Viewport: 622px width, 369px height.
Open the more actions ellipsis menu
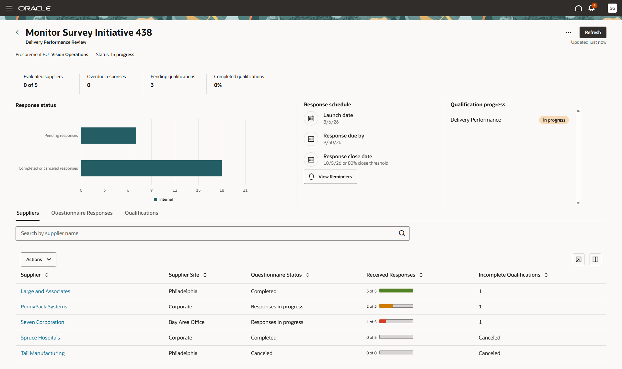569,32
